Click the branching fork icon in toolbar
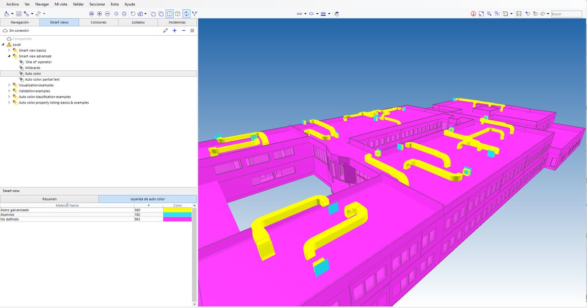The height and width of the screenshot is (308, 587). (195, 14)
